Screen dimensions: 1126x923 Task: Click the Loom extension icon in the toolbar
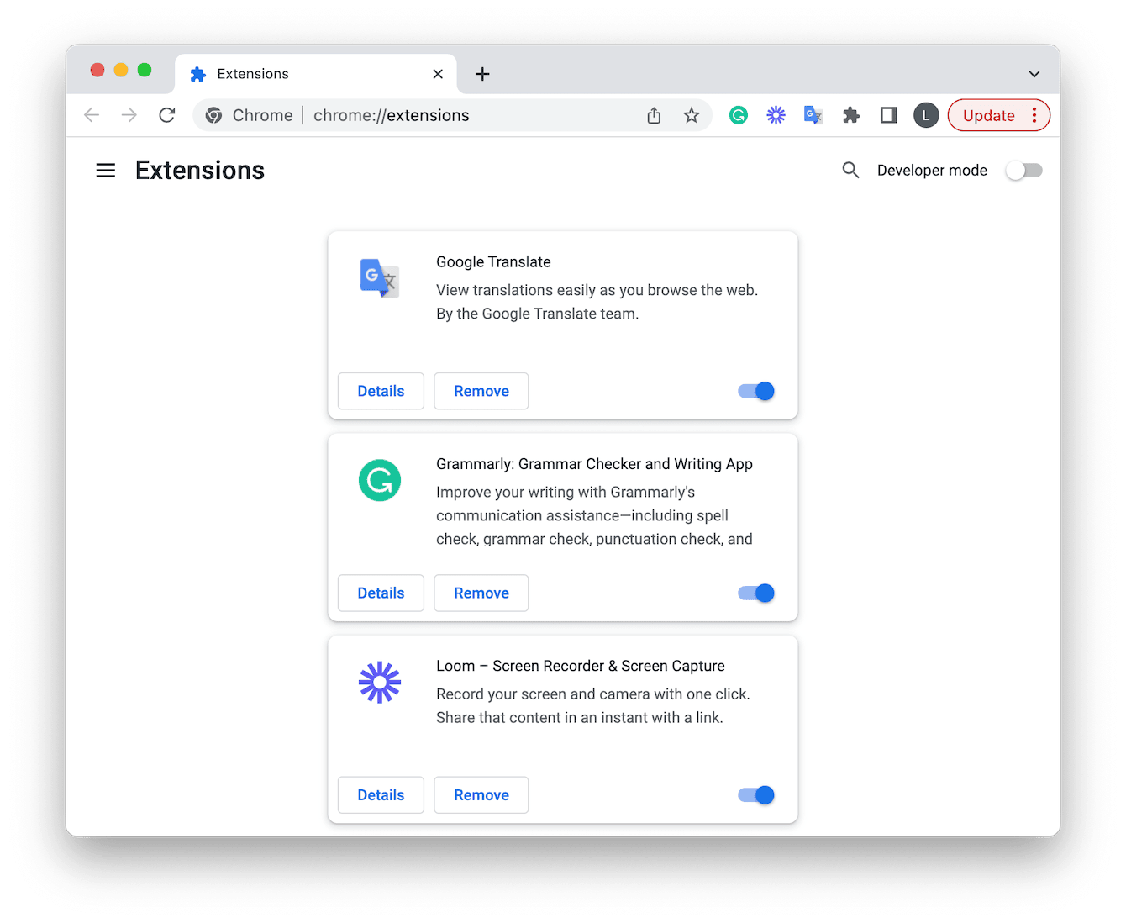tap(775, 115)
